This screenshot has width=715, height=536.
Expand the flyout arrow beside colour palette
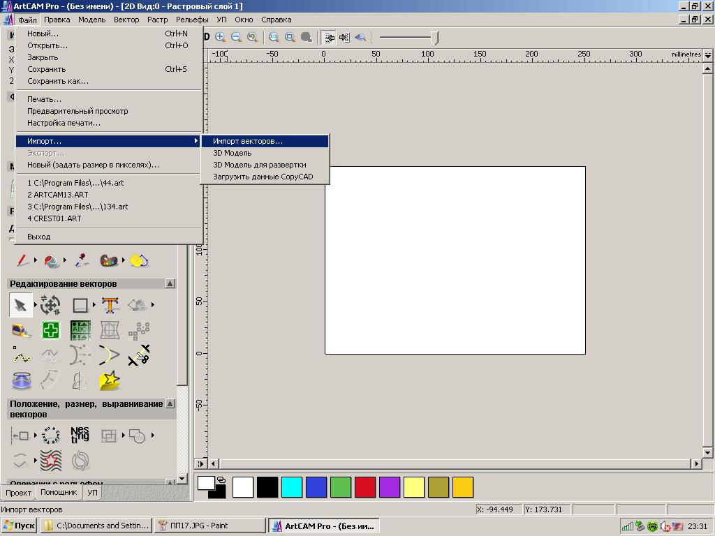123,260
